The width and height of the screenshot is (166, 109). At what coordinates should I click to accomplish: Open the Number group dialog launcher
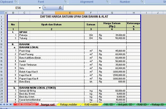click(142, 1)
